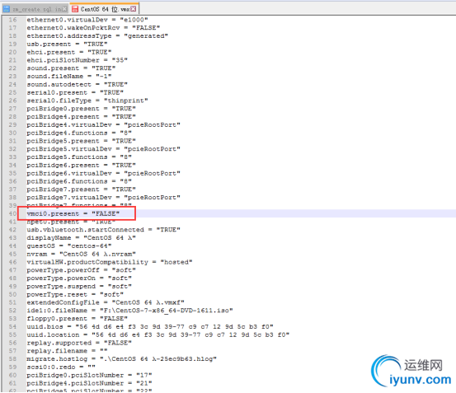
Task: Click line powerType.powerOff = "soft"
Action: pyautogui.click(x=81, y=270)
